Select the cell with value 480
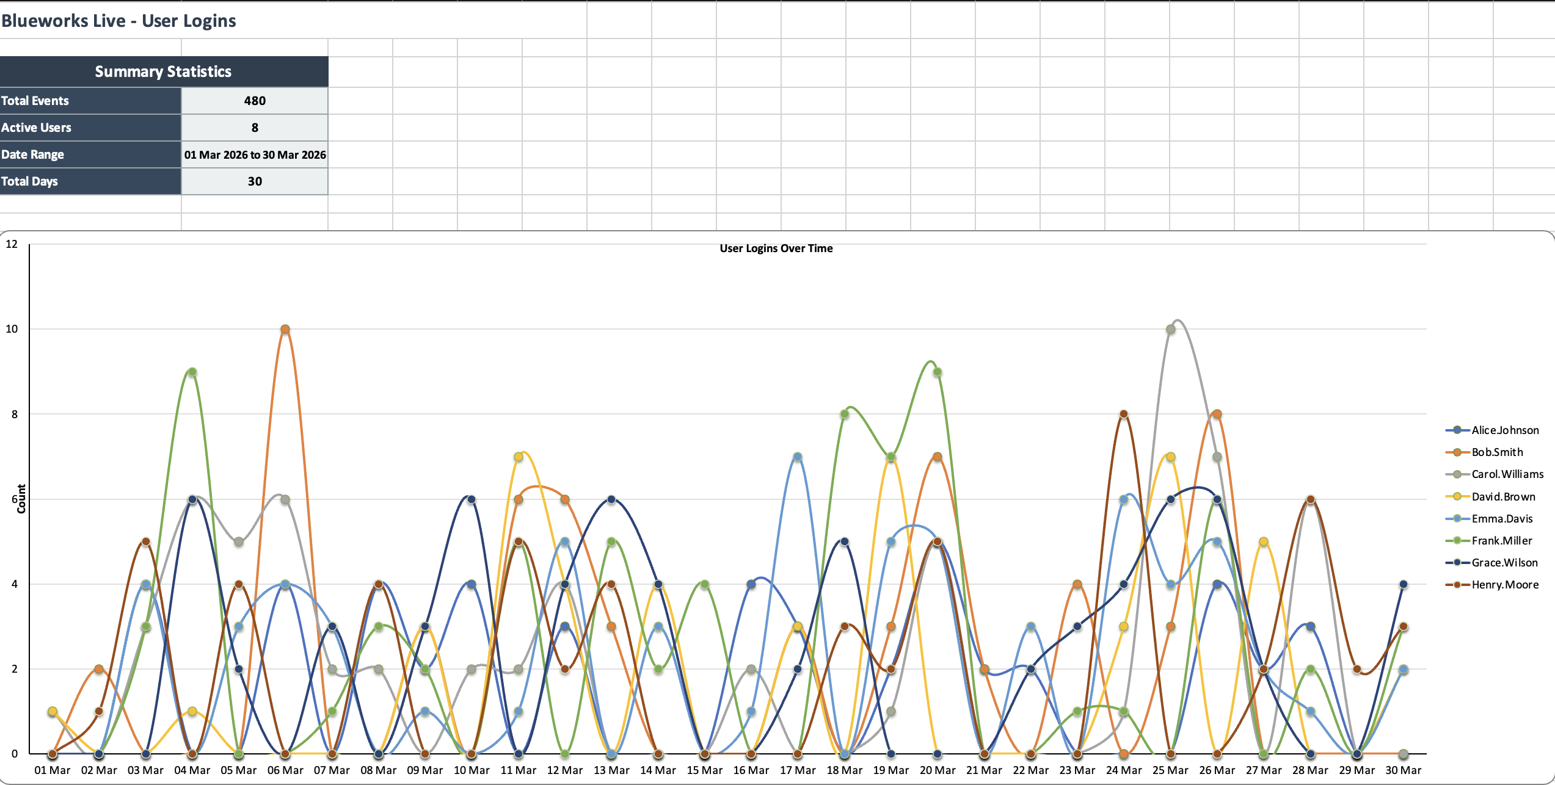Image resolution: width=1555 pixels, height=785 pixels. pos(255,101)
